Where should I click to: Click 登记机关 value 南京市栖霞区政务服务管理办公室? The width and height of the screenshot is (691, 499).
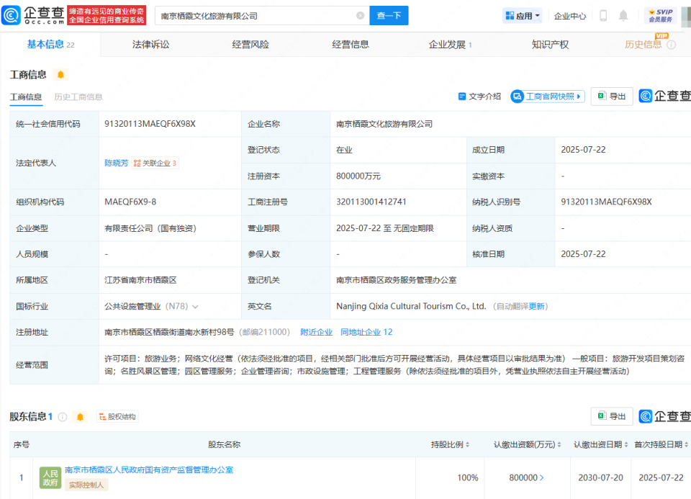click(x=396, y=280)
